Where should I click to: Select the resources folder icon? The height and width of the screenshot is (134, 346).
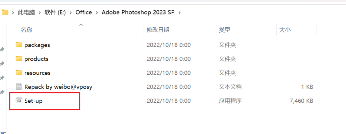point(19,73)
